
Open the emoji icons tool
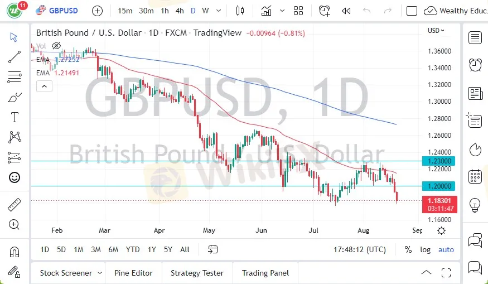coord(15,177)
